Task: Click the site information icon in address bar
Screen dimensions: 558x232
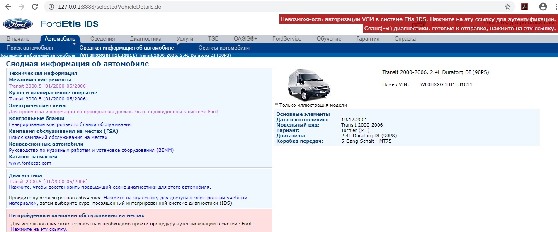Action: (51, 7)
